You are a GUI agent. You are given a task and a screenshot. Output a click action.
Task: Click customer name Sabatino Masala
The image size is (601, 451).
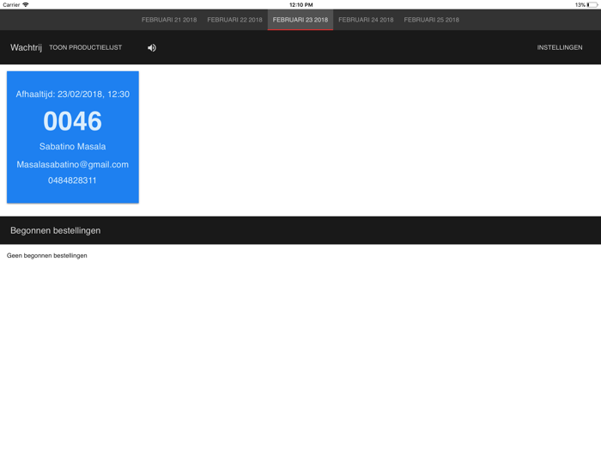click(x=73, y=147)
